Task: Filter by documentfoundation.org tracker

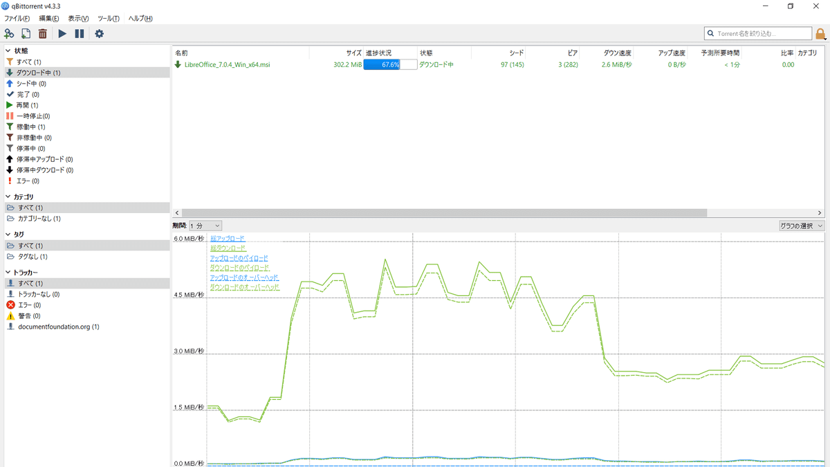Action: click(58, 327)
